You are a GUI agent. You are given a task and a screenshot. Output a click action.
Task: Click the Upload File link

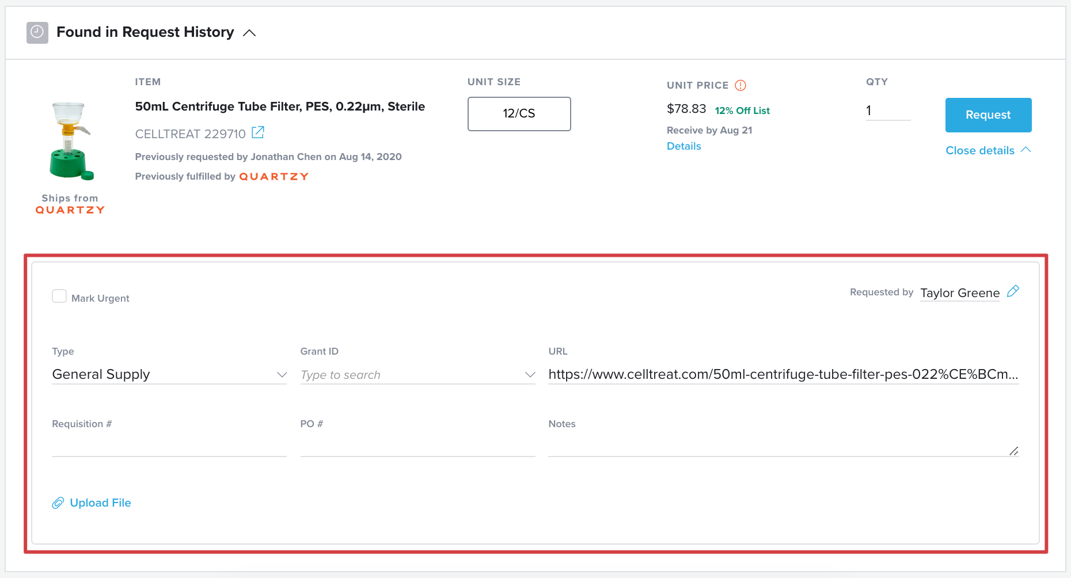pyautogui.click(x=100, y=503)
